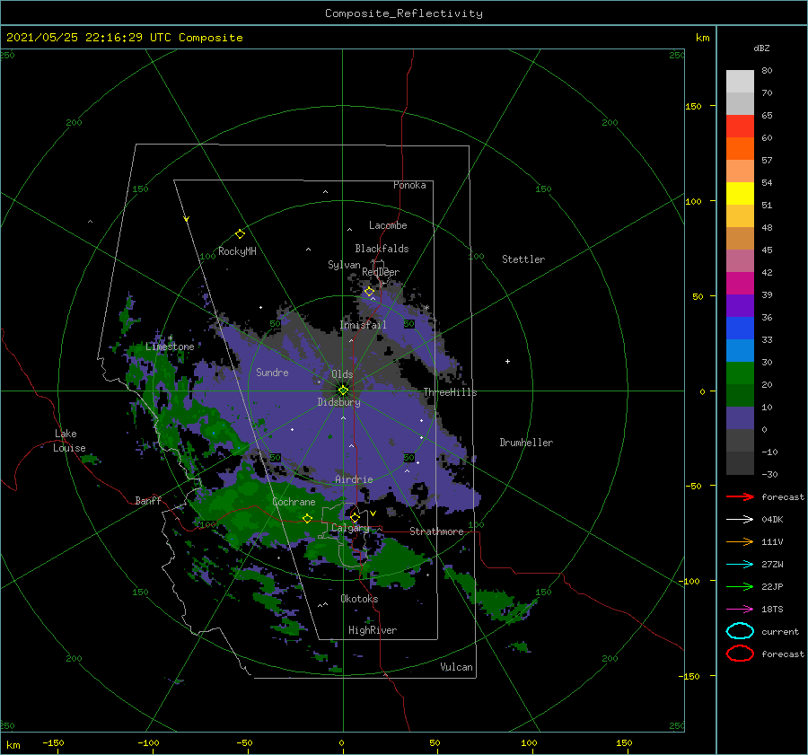Click the magenta 18TS arrow legend entry

click(x=740, y=610)
